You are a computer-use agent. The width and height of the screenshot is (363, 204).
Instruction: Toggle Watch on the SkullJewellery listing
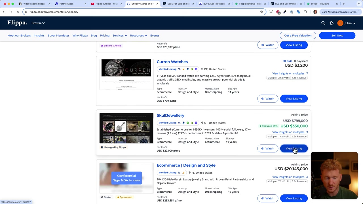[268, 148]
